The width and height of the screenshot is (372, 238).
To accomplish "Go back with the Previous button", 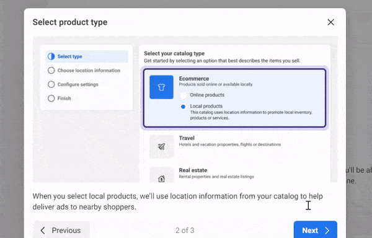I will click(x=61, y=230).
